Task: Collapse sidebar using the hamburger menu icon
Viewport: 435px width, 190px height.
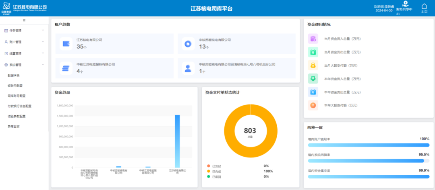Action: [24, 20]
